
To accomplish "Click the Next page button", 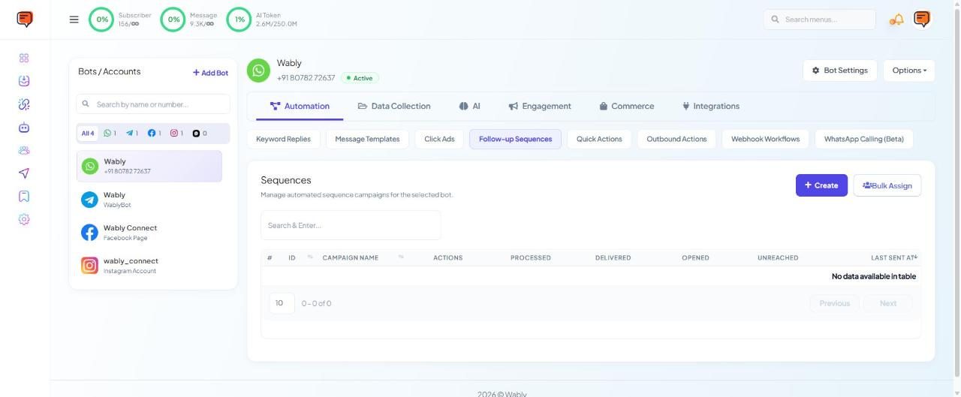I will click(888, 303).
